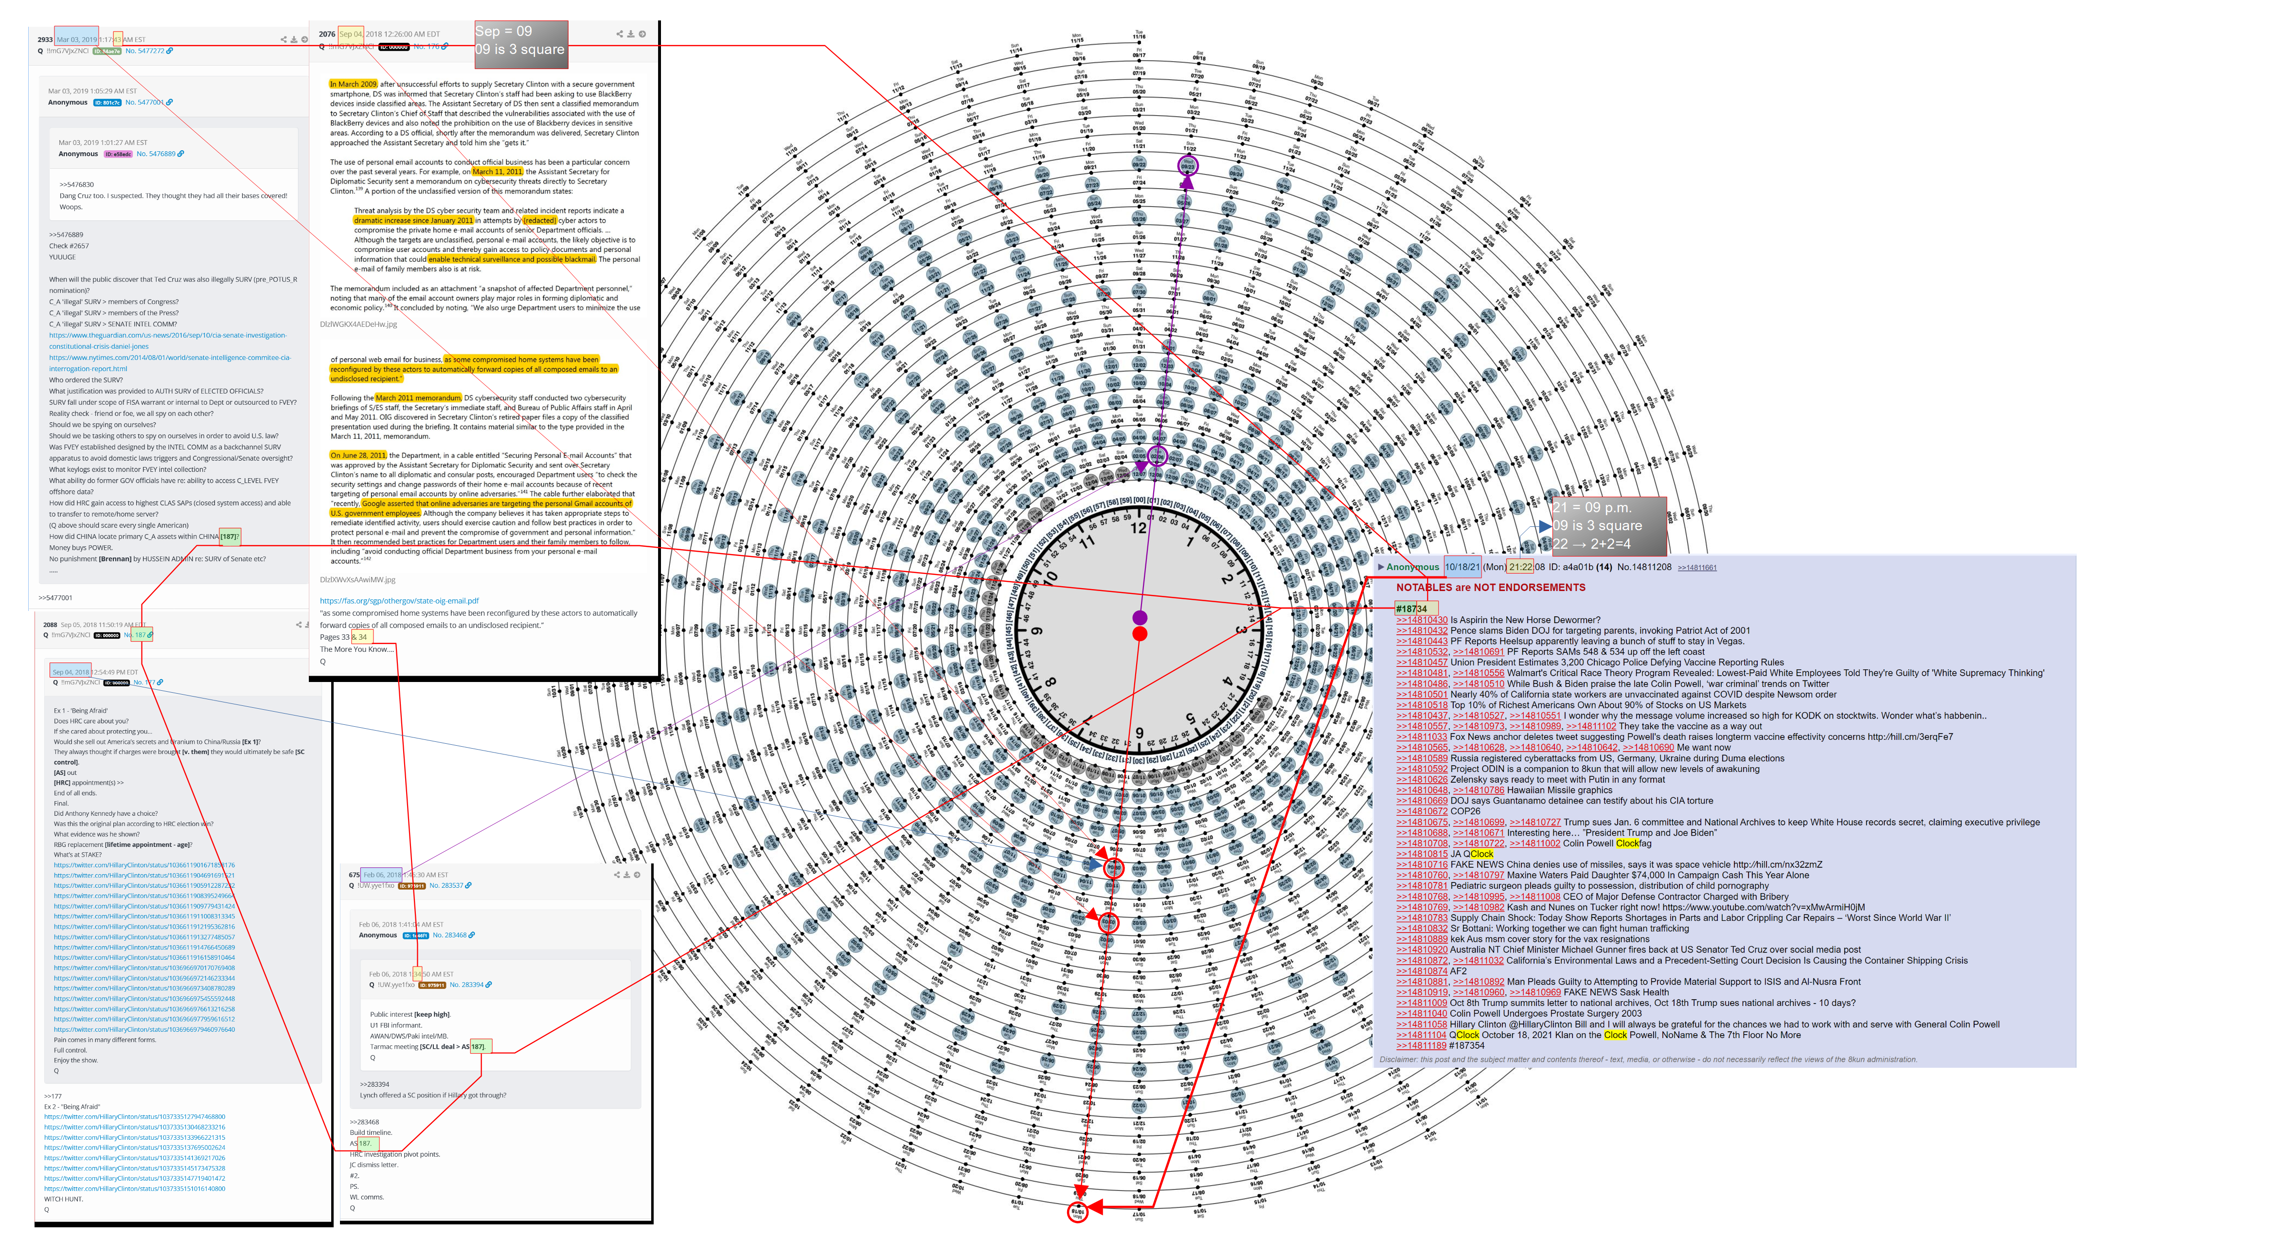
Task: Click the arrow icon on post 675
Action: 637,874
